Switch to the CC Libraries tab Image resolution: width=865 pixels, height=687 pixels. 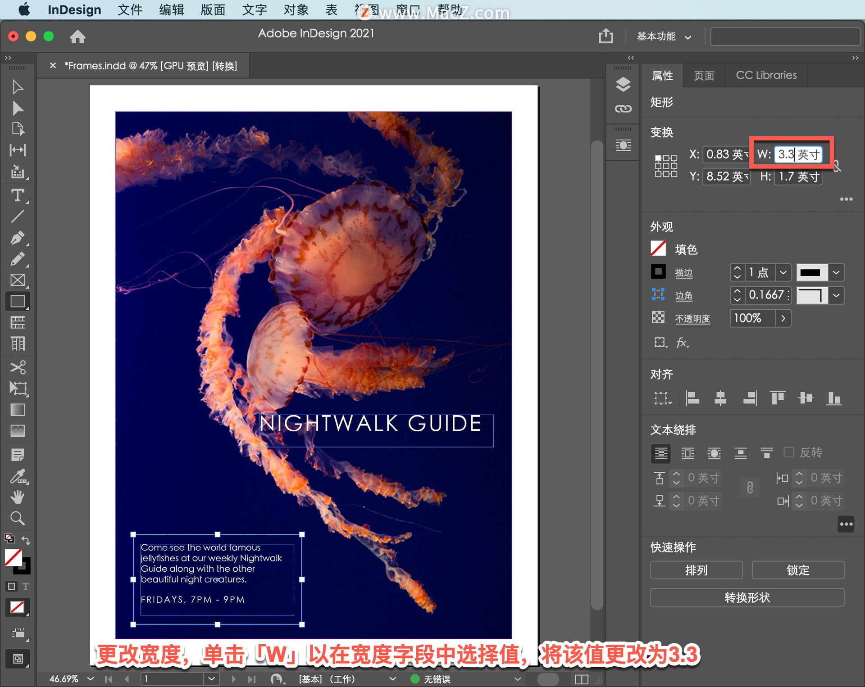[766, 75]
